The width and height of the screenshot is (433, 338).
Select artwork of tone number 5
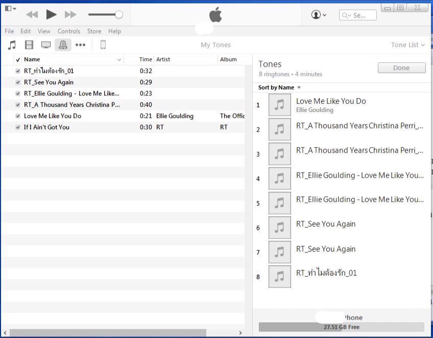279,203
